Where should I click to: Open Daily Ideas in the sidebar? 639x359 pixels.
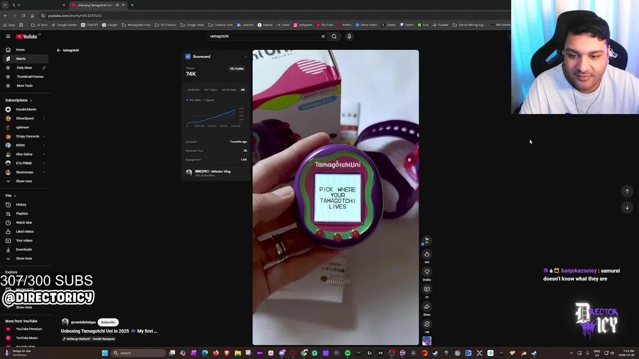(x=25, y=68)
